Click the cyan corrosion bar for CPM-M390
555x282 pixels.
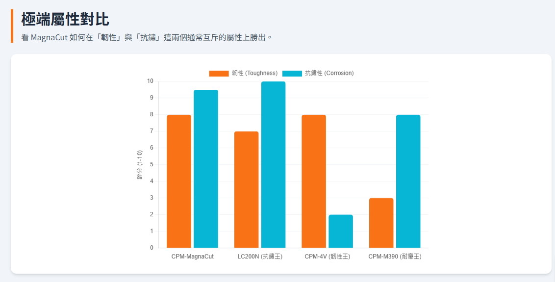click(408, 181)
